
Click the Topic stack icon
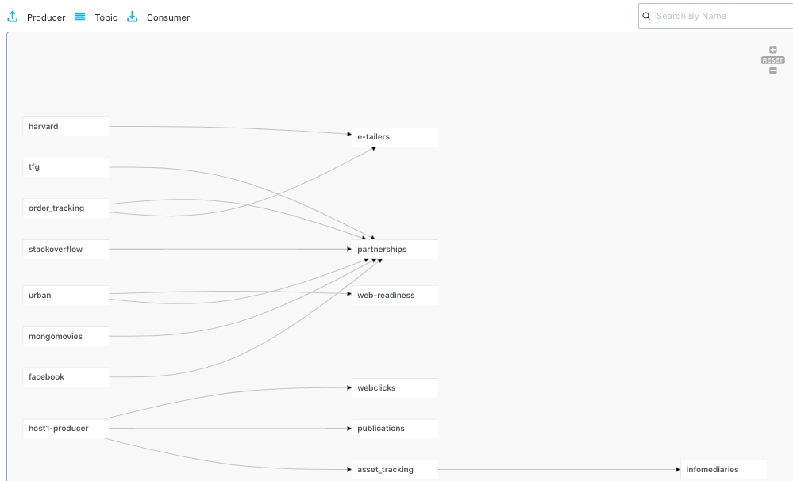tap(80, 17)
